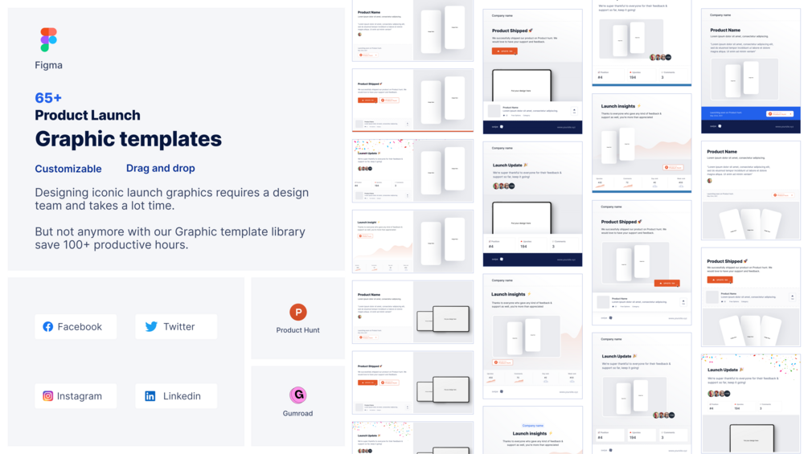Click the Gumroad pink G icon
Screen dimensions: 808x454
297,395
